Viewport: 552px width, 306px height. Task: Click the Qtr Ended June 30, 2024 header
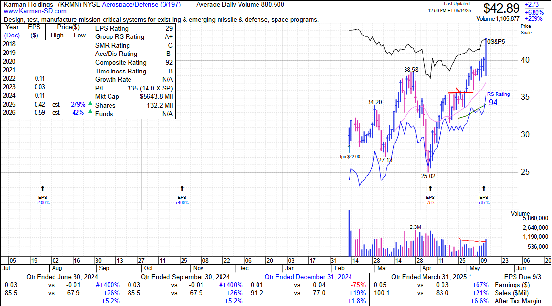pyautogui.click(x=62, y=277)
